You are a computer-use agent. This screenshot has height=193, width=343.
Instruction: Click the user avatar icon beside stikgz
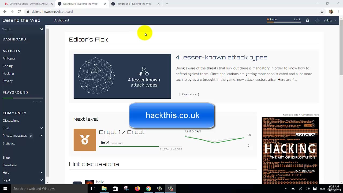pos(318,20)
